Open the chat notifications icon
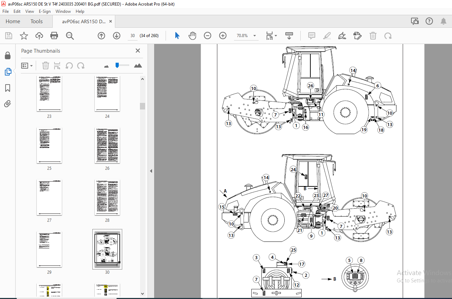452x299 pixels. click(x=415, y=21)
